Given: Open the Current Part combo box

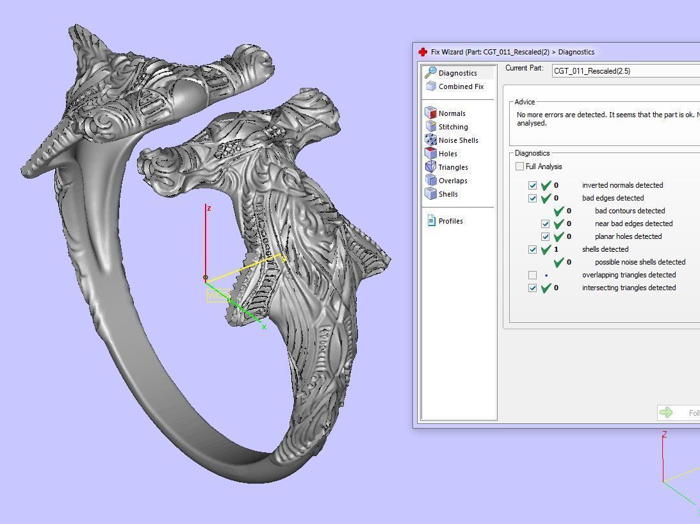Looking at the screenshot, I should [x=626, y=70].
